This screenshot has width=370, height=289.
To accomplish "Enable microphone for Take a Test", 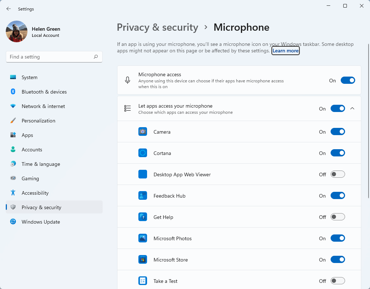I will [338, 281].
